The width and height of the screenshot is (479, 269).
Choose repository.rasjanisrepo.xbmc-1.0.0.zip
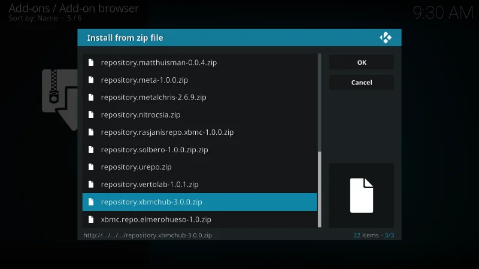point(199,132)
